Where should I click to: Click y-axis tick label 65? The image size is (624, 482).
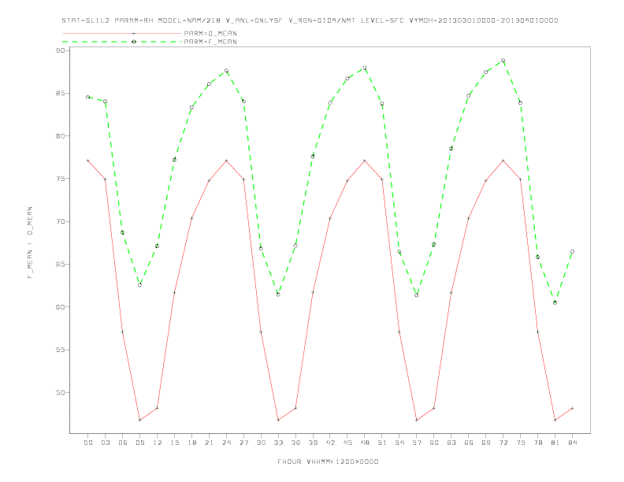61,264
